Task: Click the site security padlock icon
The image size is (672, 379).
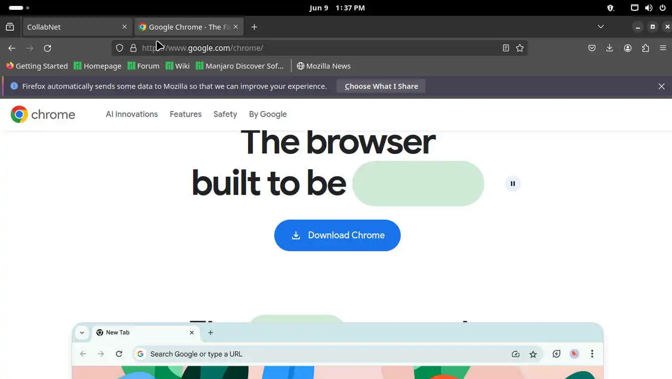Action: coord(133,48)
